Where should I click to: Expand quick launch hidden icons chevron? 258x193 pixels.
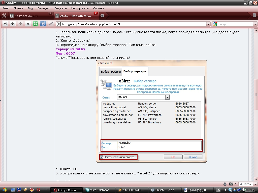coord(48,189)
